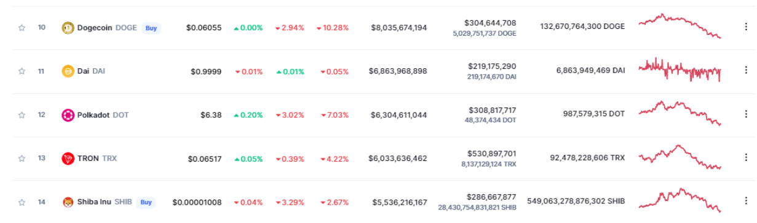Open Dogecoin's 7-day price chart
Screen dimensions: 757x223
(680, 26)
